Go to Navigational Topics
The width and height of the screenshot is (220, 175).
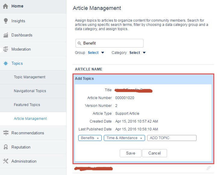pos(30,91)
